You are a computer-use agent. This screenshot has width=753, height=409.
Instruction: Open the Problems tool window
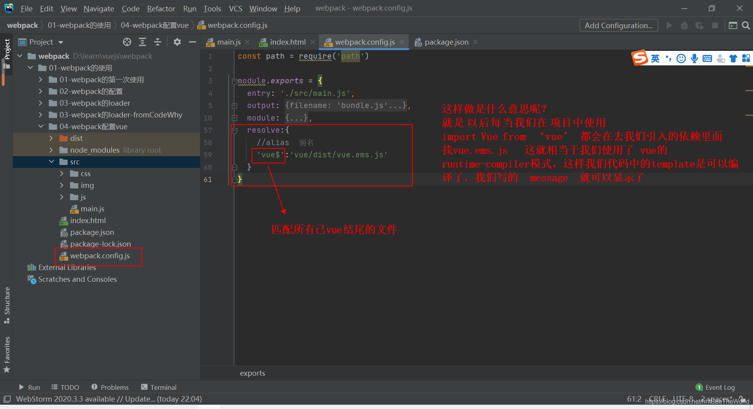tap(110, 387)
